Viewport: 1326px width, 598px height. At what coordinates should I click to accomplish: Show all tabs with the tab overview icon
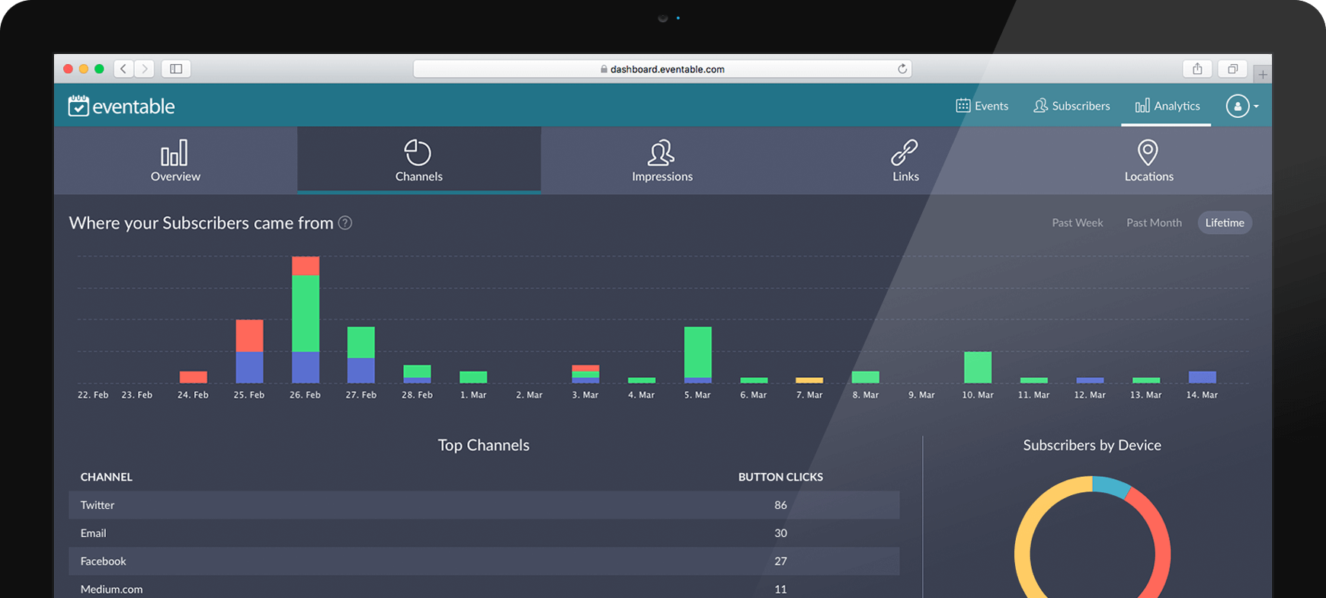pos(1232,69)
